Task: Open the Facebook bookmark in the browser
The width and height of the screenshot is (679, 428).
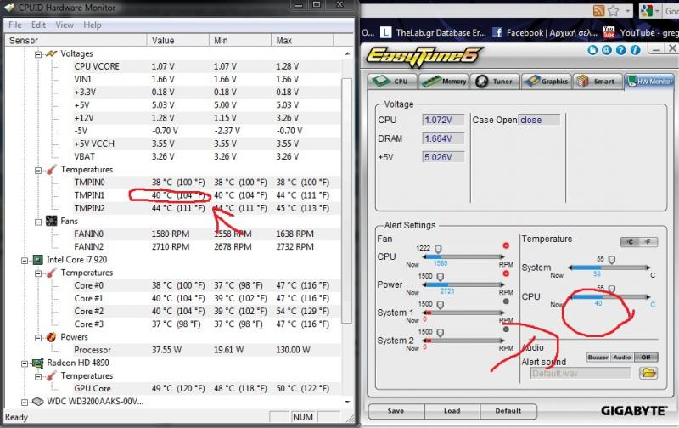Action: 545,32
